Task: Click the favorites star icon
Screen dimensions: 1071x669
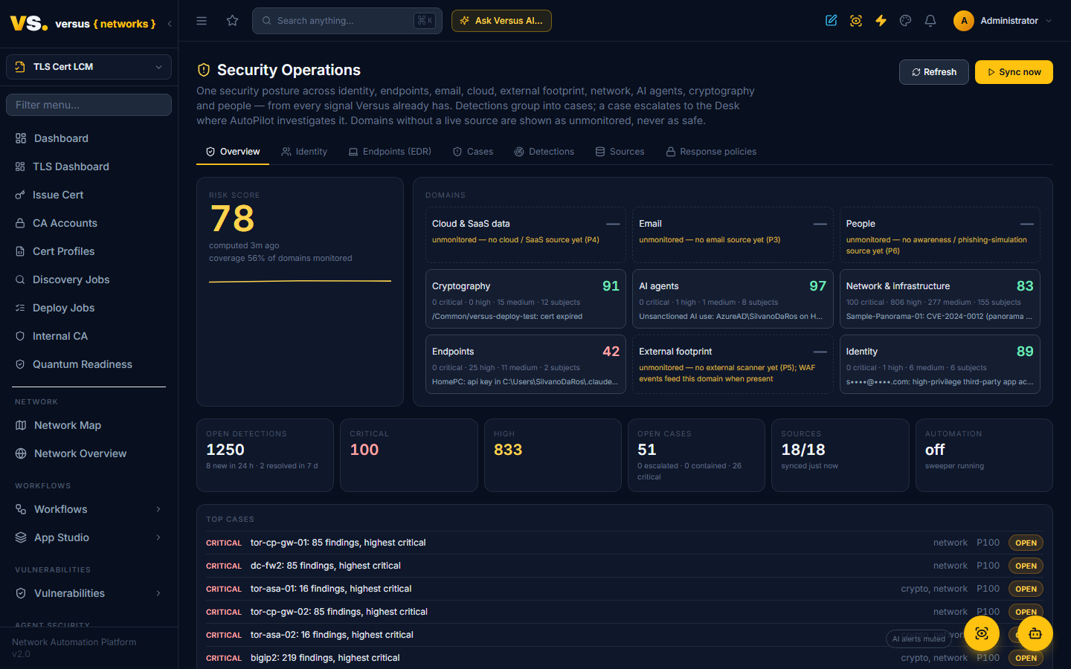Action: click(x=233, y=21)
